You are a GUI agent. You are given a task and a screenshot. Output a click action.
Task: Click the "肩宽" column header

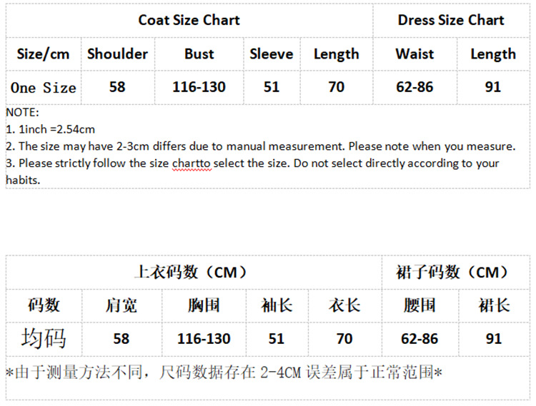point(121,305)
